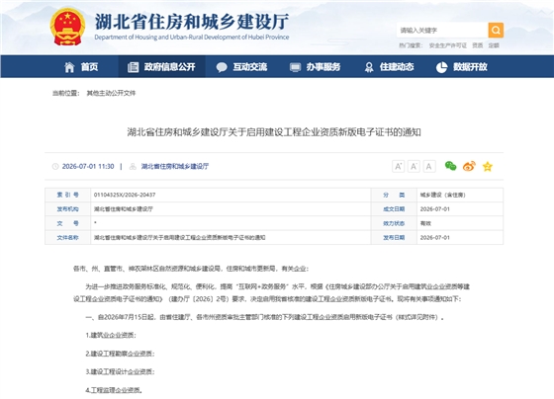Screen dimensions: 554x399
Task: Click hot search term 定额
Action: click(x=494, y=45)
